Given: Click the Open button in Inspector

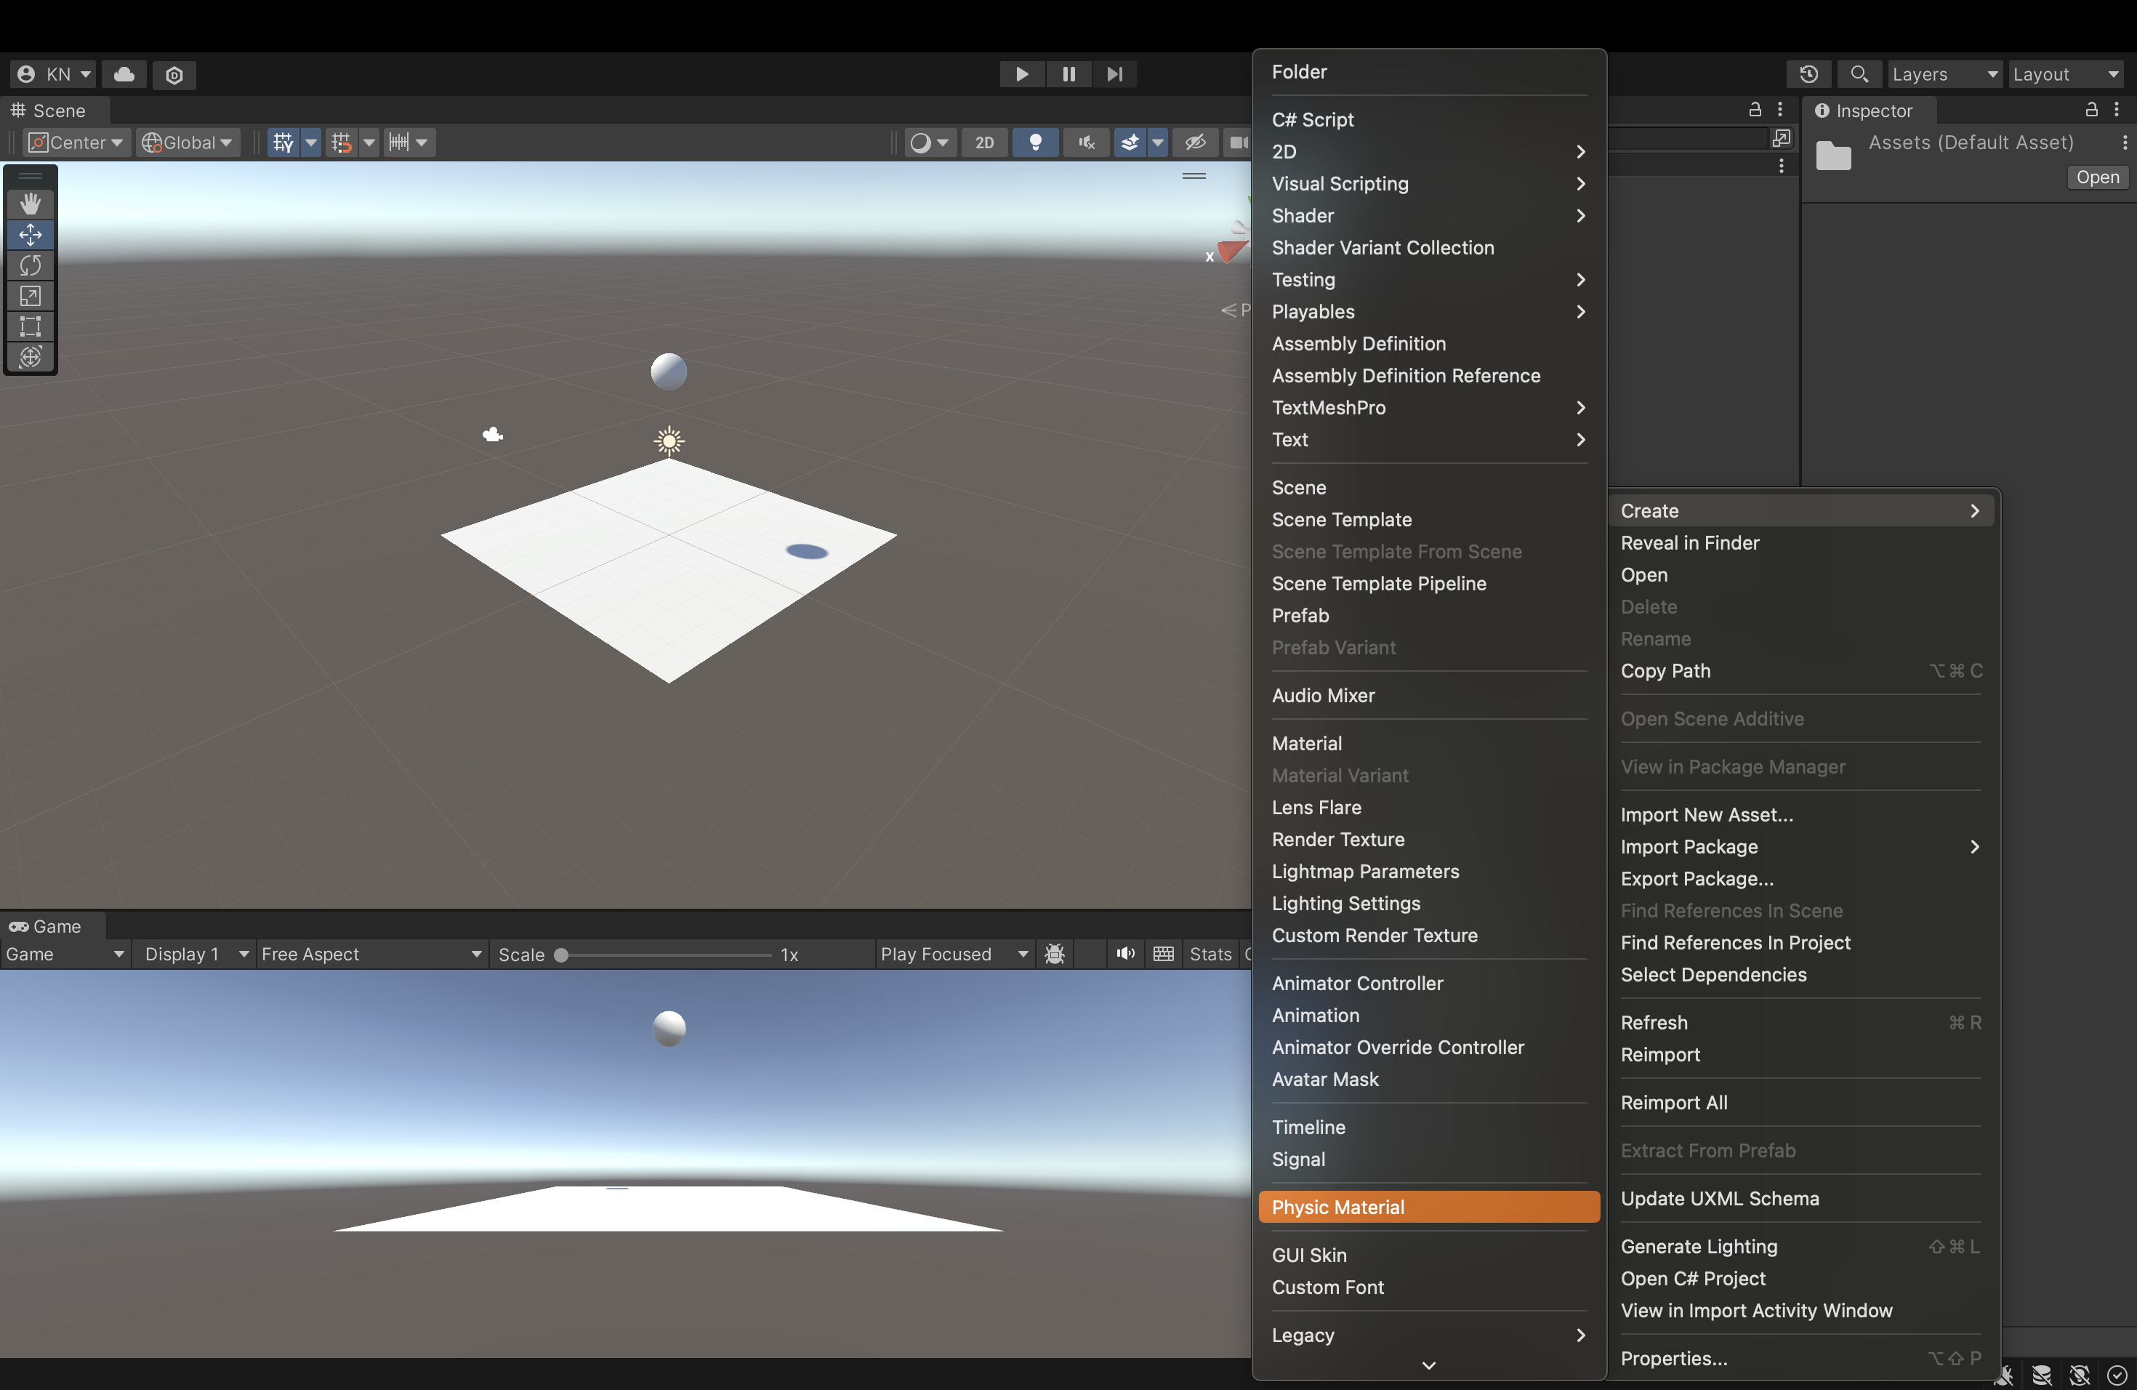Looking at the screenshot, I should [x=2096, y=177].
